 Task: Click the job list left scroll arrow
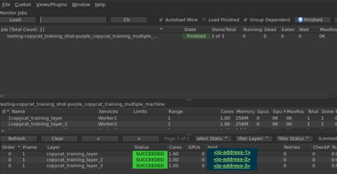coord(2,96)
